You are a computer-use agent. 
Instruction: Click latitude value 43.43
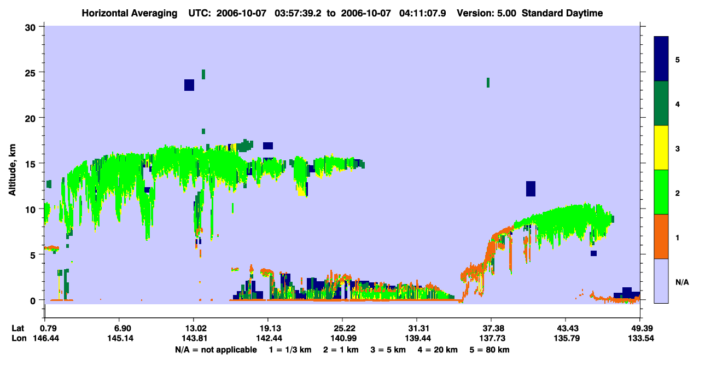pos(566,328)
